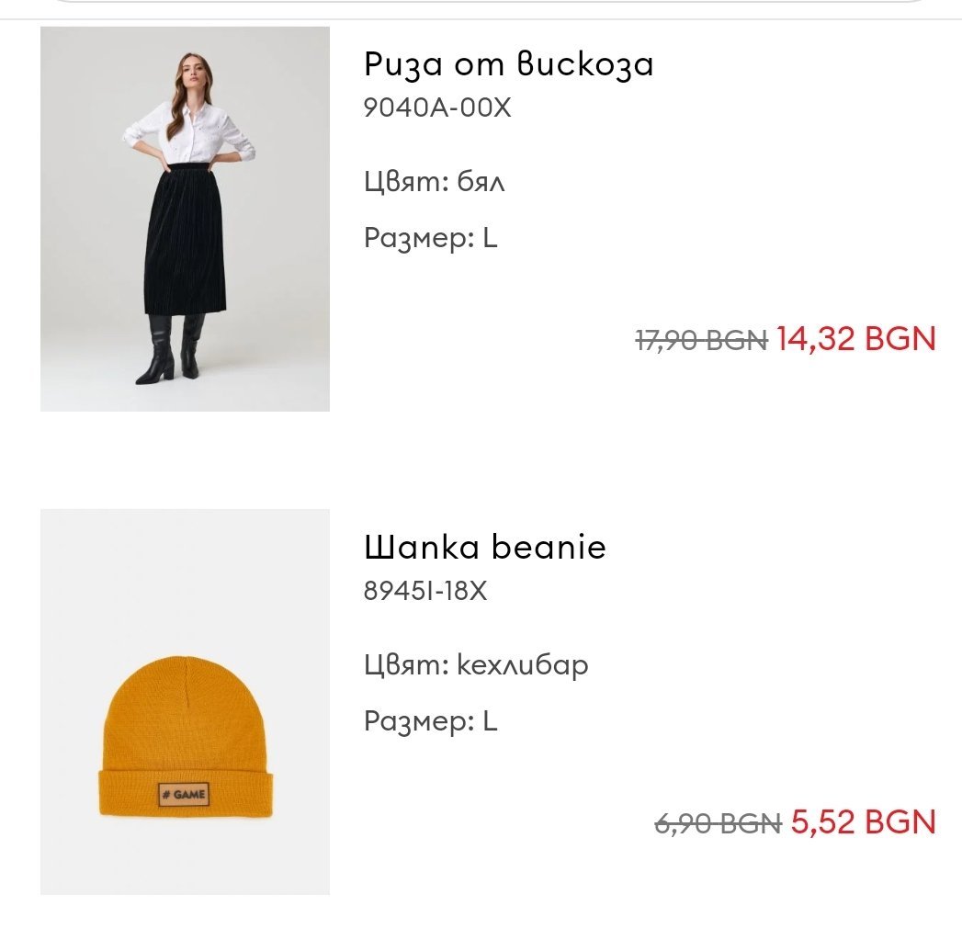Click the 'Шапка beanie' product title
962x940 pixels.
(x=485, y=548)
